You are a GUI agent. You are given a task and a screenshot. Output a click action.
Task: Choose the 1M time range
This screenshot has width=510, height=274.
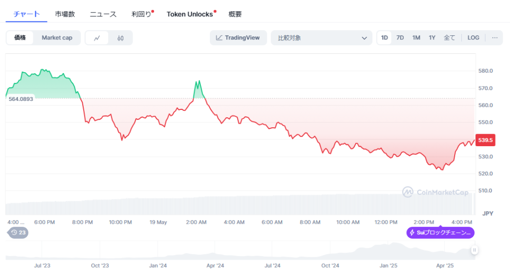coord(416,38)
